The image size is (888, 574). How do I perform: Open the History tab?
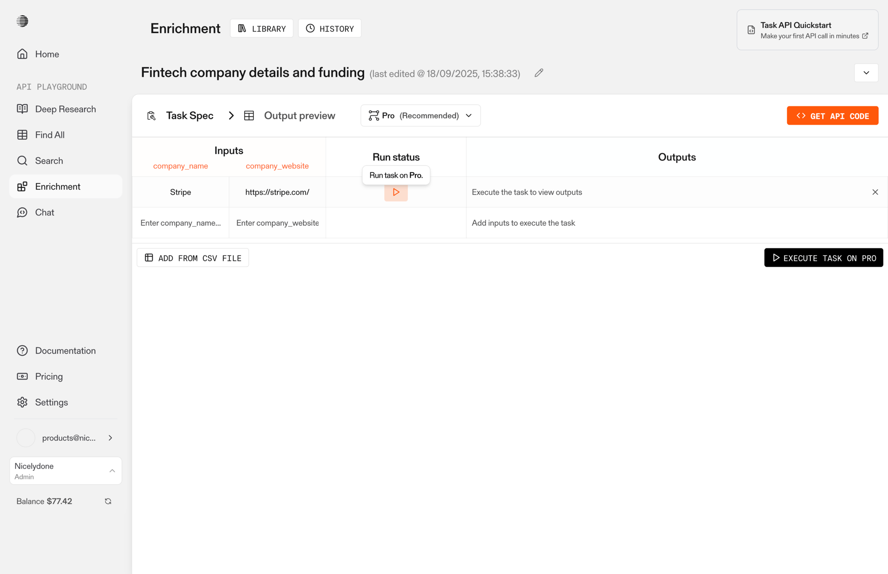click(x=329, y=28)
